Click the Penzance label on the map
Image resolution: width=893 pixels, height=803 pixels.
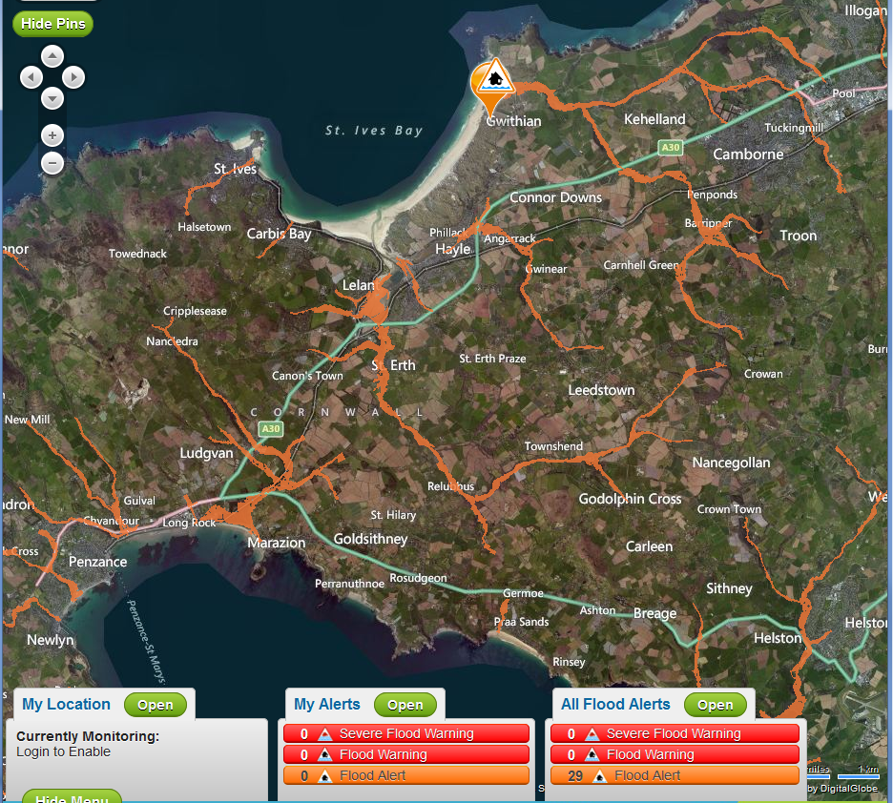97,562
